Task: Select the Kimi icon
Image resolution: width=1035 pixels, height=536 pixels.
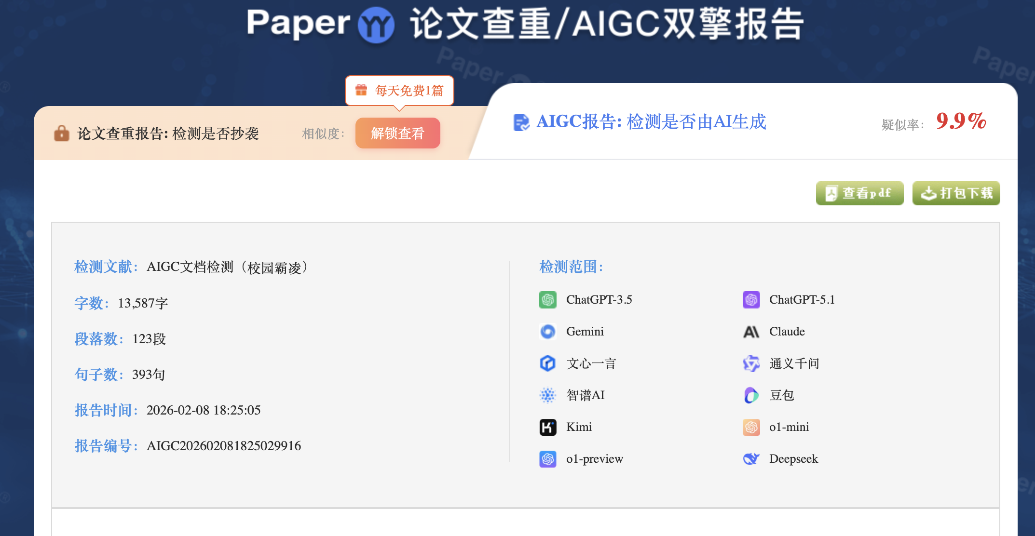Action: [x=547, y=427]
